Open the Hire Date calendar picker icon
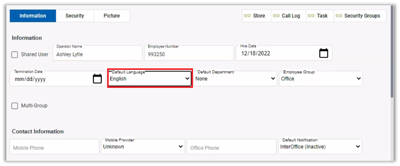 point(324,53)
